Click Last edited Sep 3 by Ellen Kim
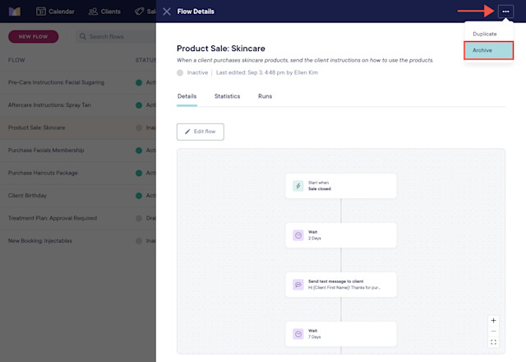 coord(267,72)
